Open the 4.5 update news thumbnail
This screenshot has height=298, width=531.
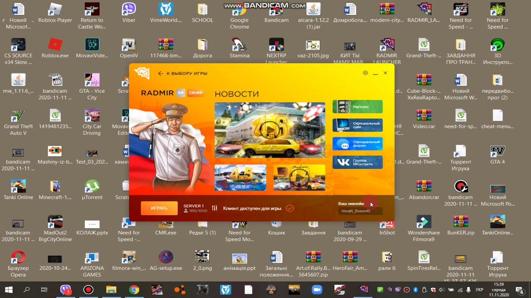(x=241, y=178)
